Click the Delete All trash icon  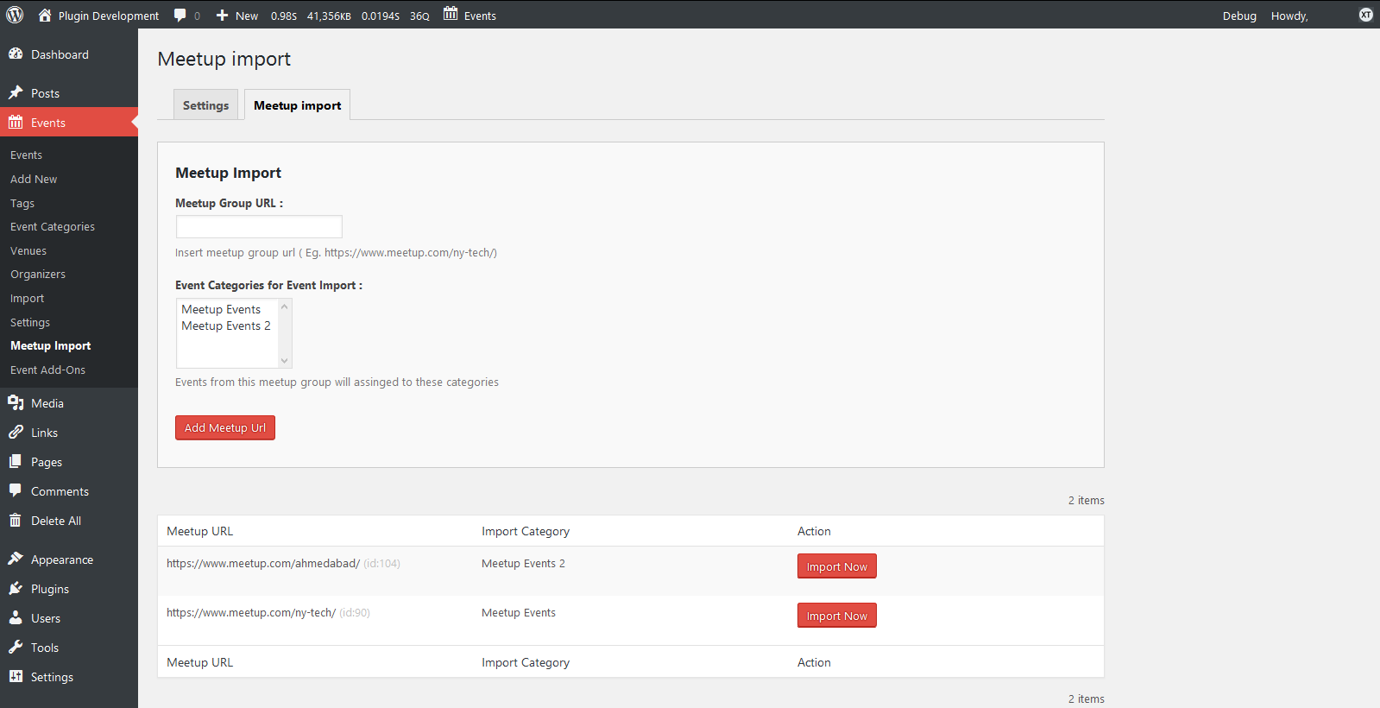click(16, 520)
